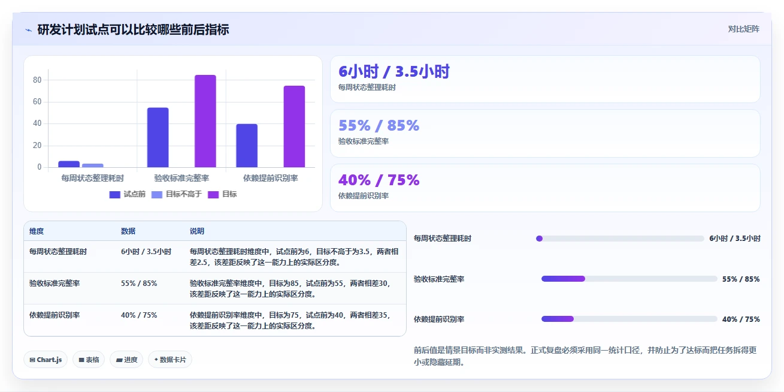Click the progress value 55% / 85%
The width and height of the screenshot is (784, 392).
[741, 279]
